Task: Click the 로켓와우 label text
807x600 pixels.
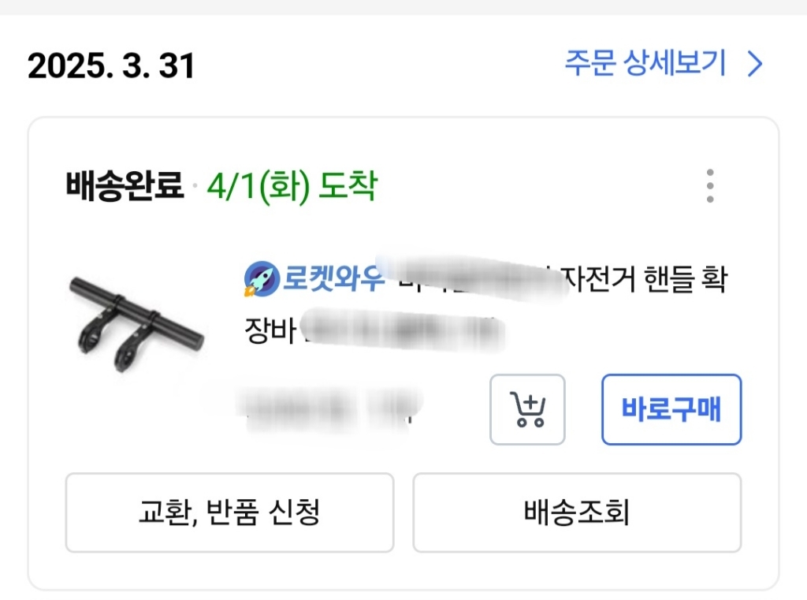Action: (x=333, y=279)
